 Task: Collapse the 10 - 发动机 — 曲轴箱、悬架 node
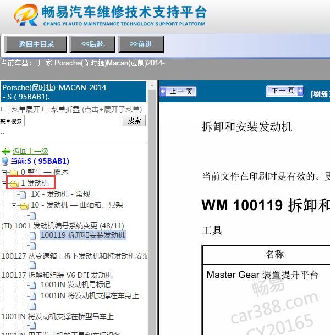click(14, 205)
